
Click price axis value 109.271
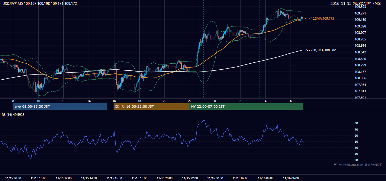coord(360,13)
